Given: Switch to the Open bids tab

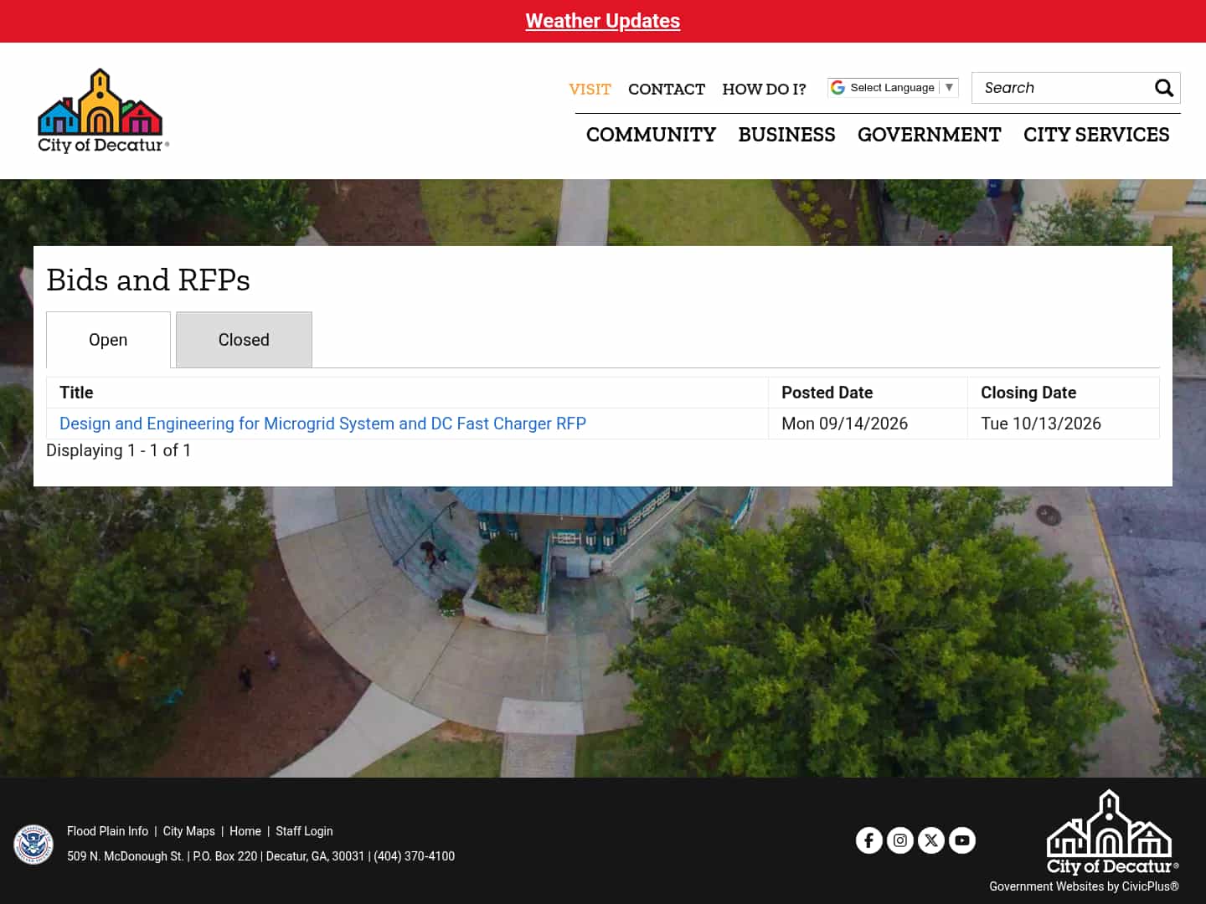Looking at the screenshot, I should pyautogui.click(x=108, y=340).
